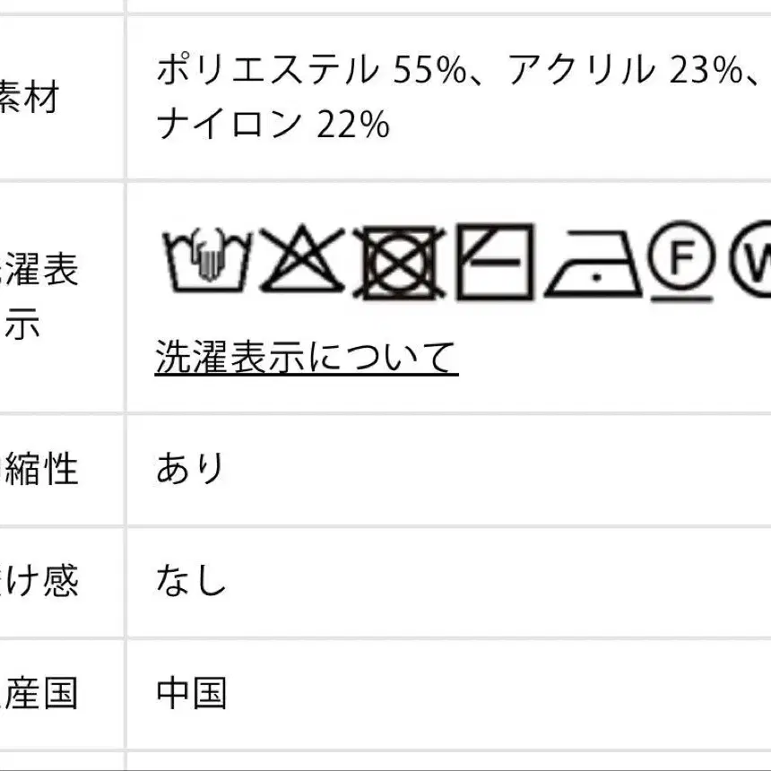Click the あり stretch value
The width and height of the screenshot is (771, 771).
point(190,469)
